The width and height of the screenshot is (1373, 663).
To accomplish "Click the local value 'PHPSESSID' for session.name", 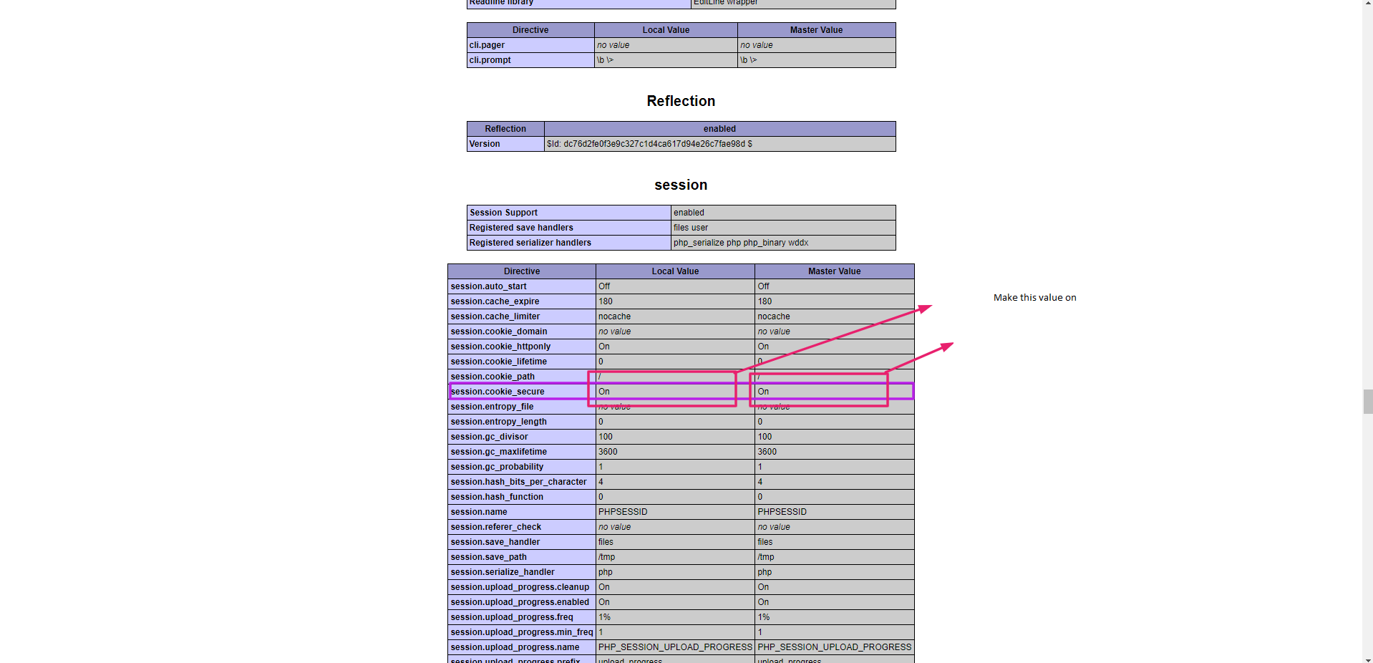I will coord(623,512).
